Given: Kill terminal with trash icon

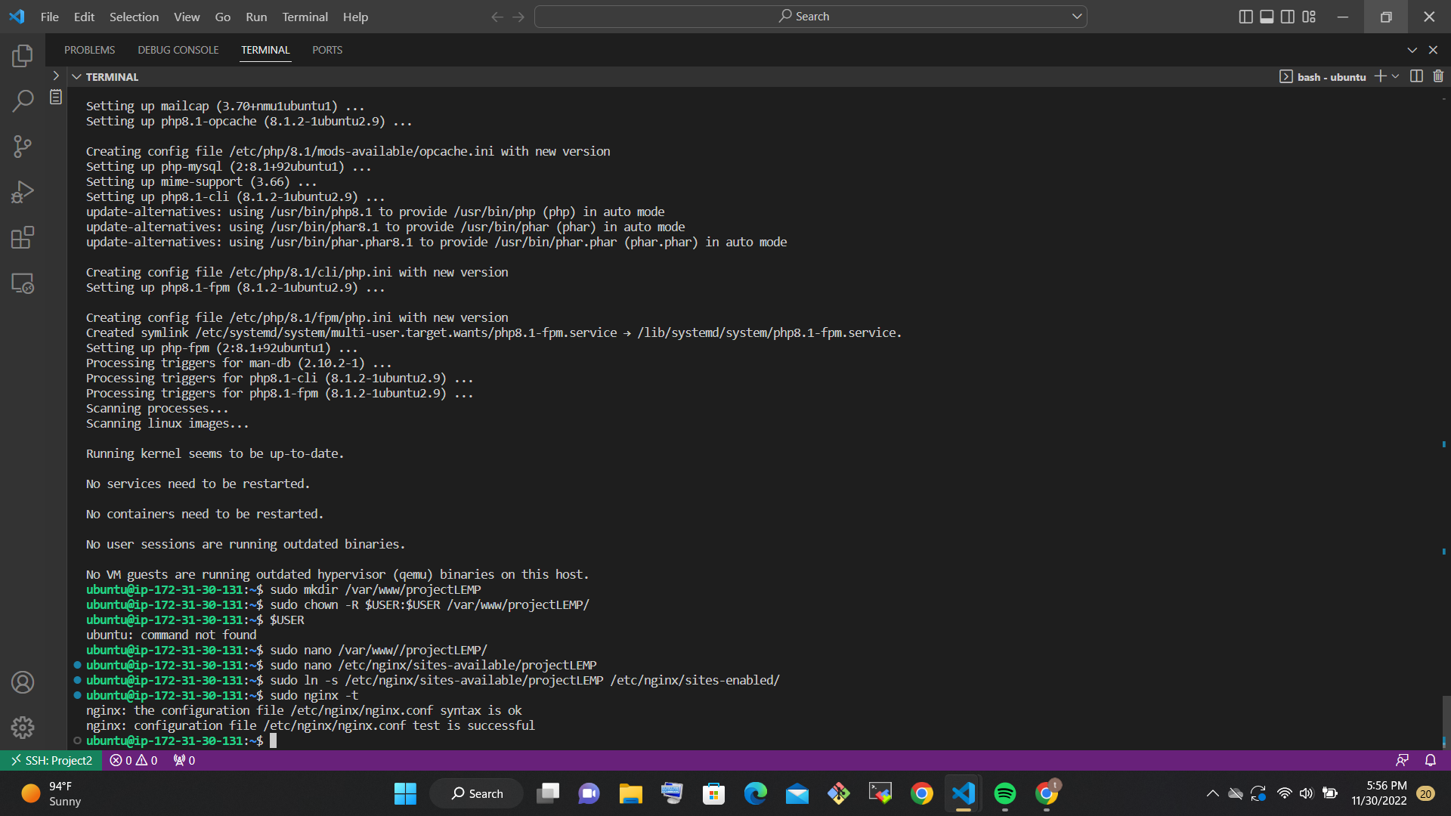Looking at the screenshot, I should coord(1438,76).
